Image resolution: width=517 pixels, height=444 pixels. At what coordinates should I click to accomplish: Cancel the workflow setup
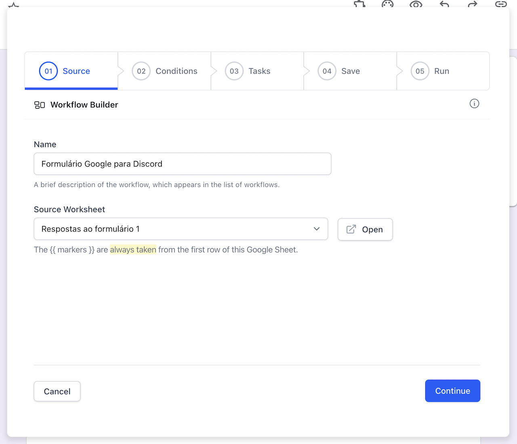tap(57, 391)
